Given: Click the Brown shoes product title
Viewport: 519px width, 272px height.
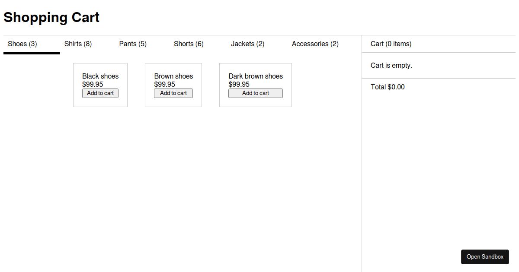Looking at the screenshot, I should click(x=173, y=76).
